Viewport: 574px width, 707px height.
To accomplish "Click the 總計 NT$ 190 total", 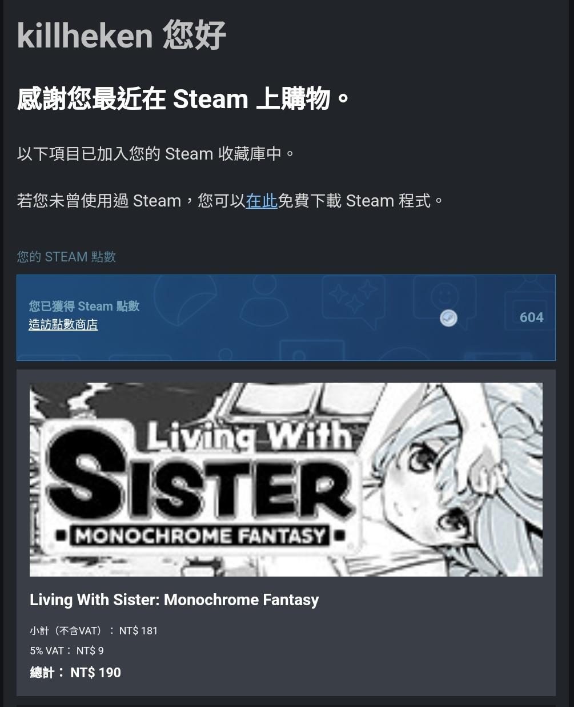I will [x=75, y=673].
